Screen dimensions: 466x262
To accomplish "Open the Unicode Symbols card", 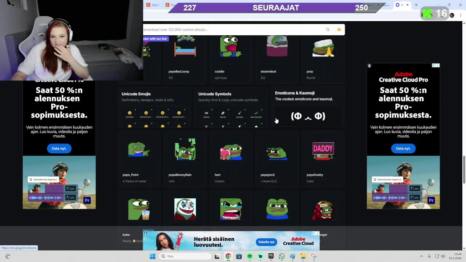I will click(231, 108).
